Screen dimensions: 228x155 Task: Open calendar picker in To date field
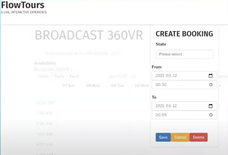[x=210, y=106]
